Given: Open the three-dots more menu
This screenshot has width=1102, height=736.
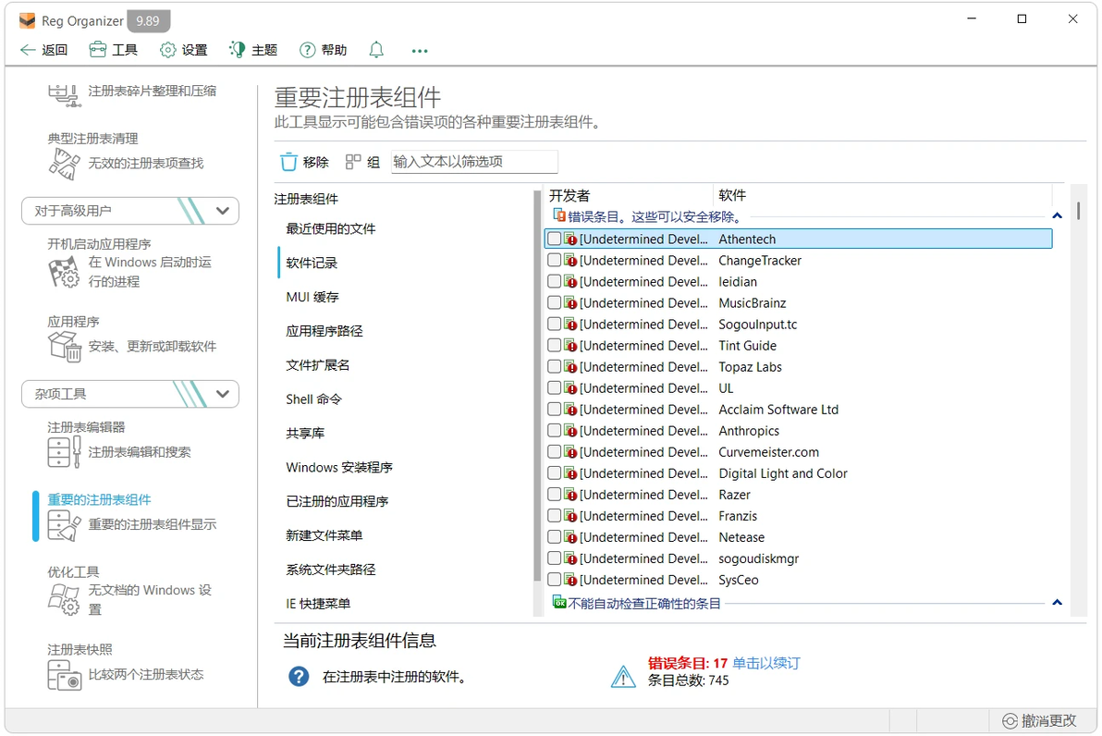Looking at the screenshot, I should pyautogui.click(x=420, y=51).
